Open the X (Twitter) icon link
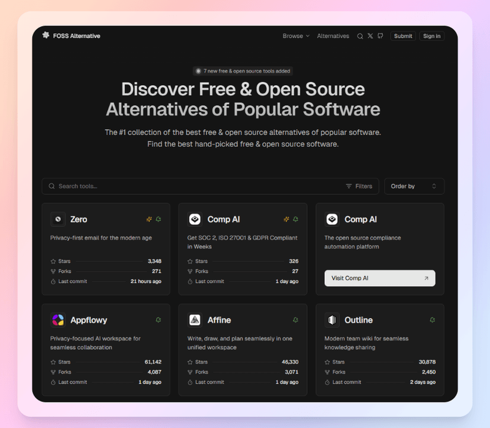 [x=370, y=36]
